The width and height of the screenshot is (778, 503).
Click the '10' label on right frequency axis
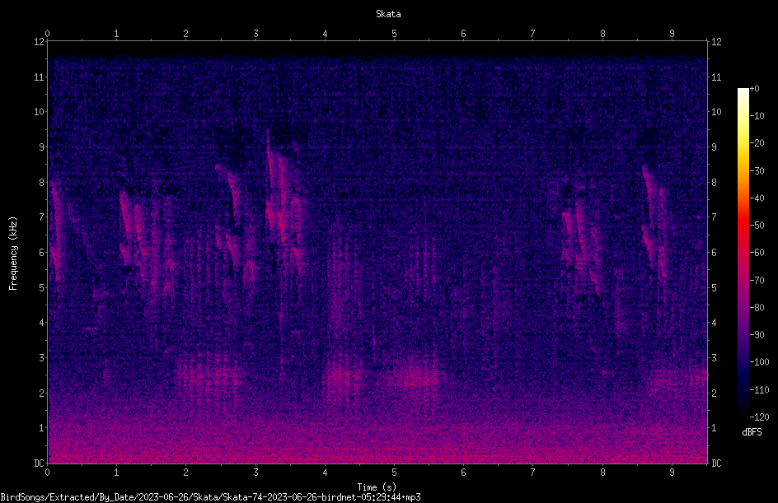pos(716,112)
